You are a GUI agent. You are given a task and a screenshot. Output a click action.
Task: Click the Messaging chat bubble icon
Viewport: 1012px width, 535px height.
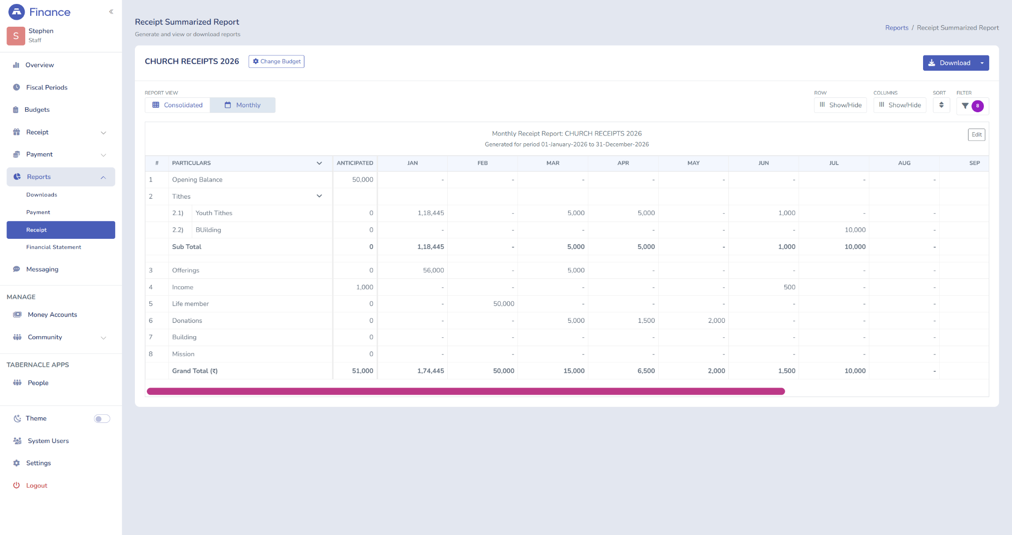point(16,269)
